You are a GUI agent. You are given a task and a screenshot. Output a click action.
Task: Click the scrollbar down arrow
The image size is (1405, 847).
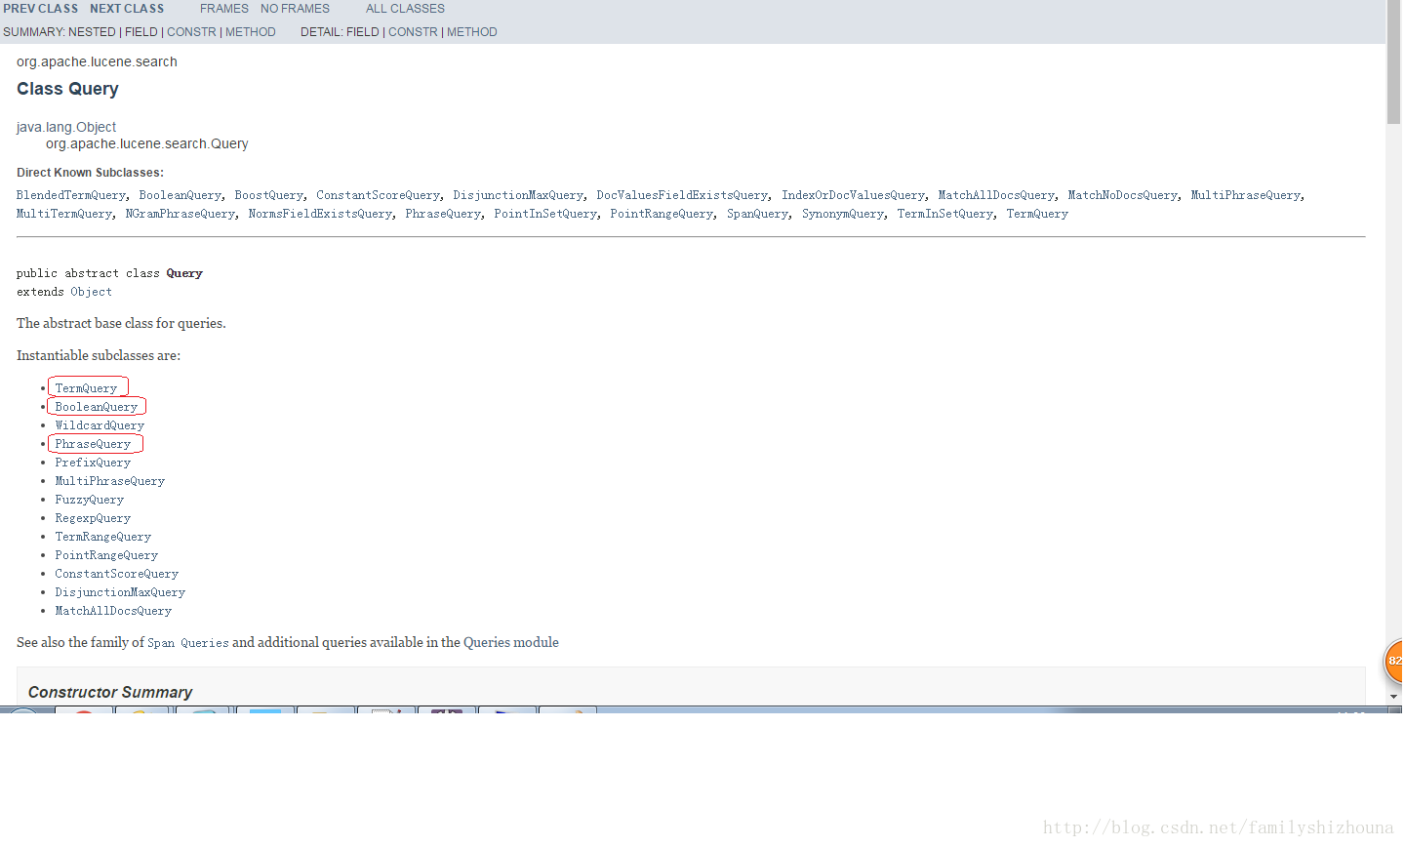point(1393,697)
